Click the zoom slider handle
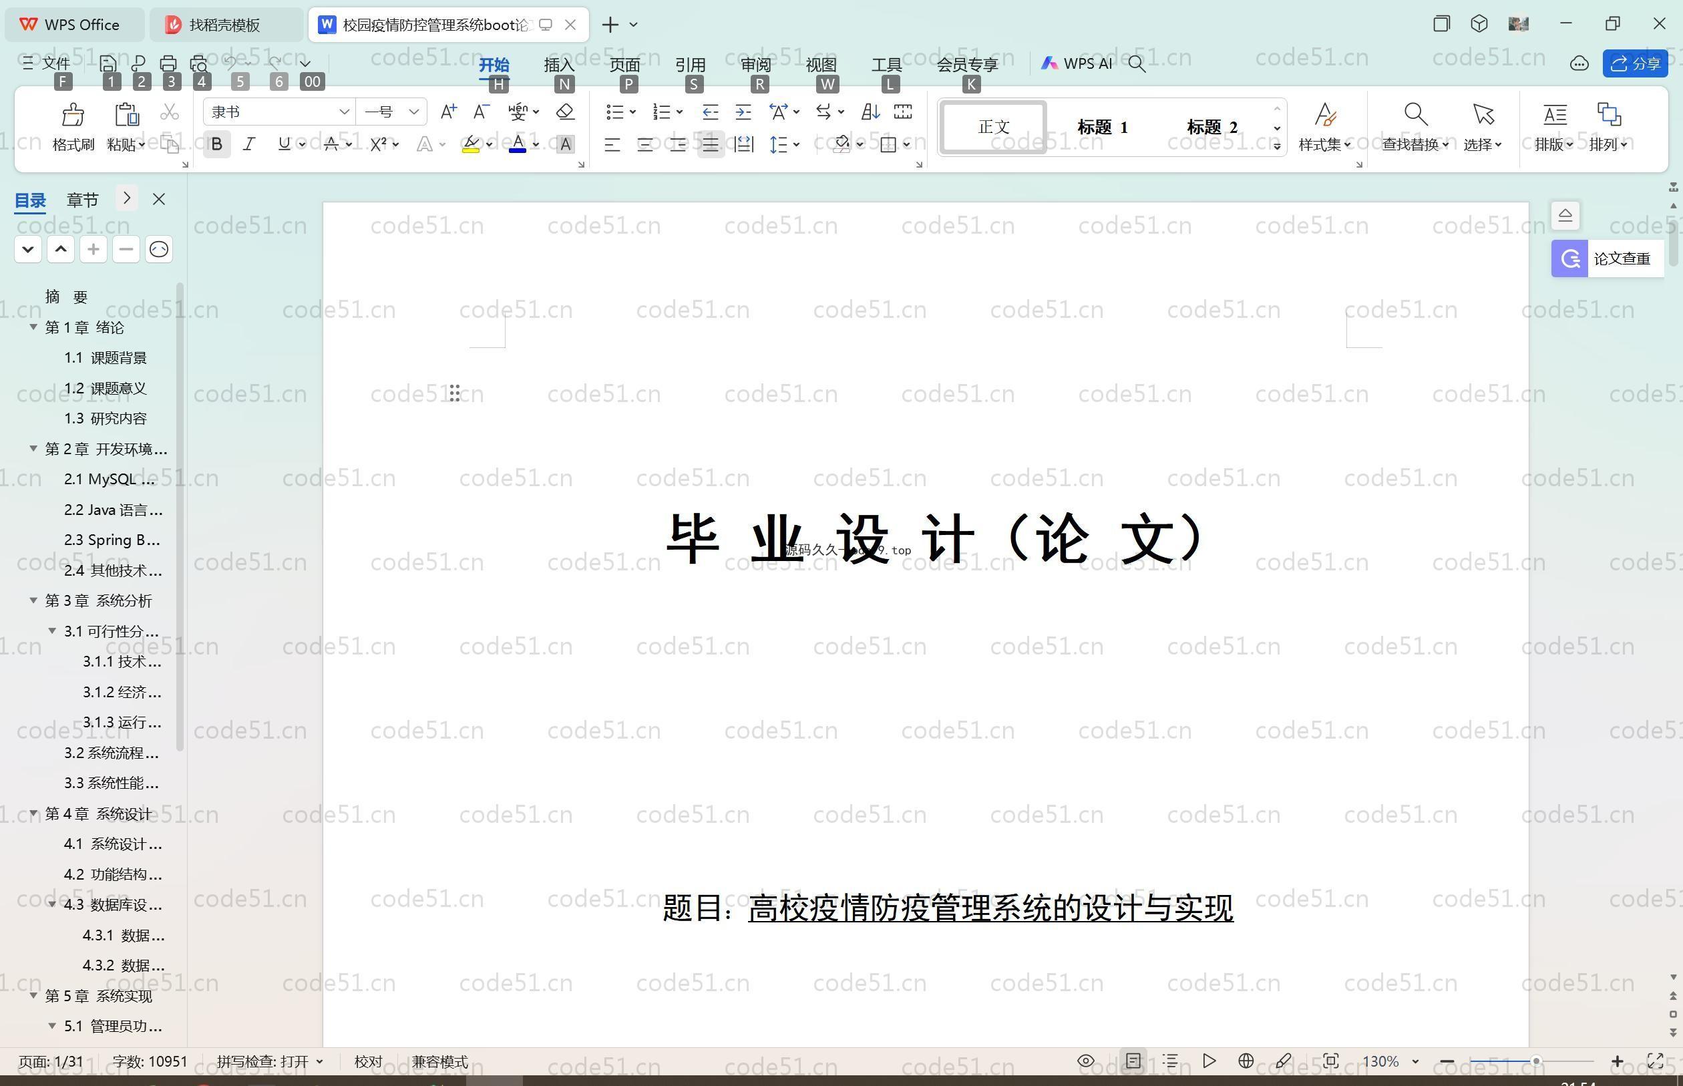 click(x=1535, y=1061)
